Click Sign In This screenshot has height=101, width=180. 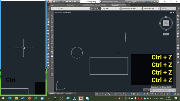pos(134,2)
